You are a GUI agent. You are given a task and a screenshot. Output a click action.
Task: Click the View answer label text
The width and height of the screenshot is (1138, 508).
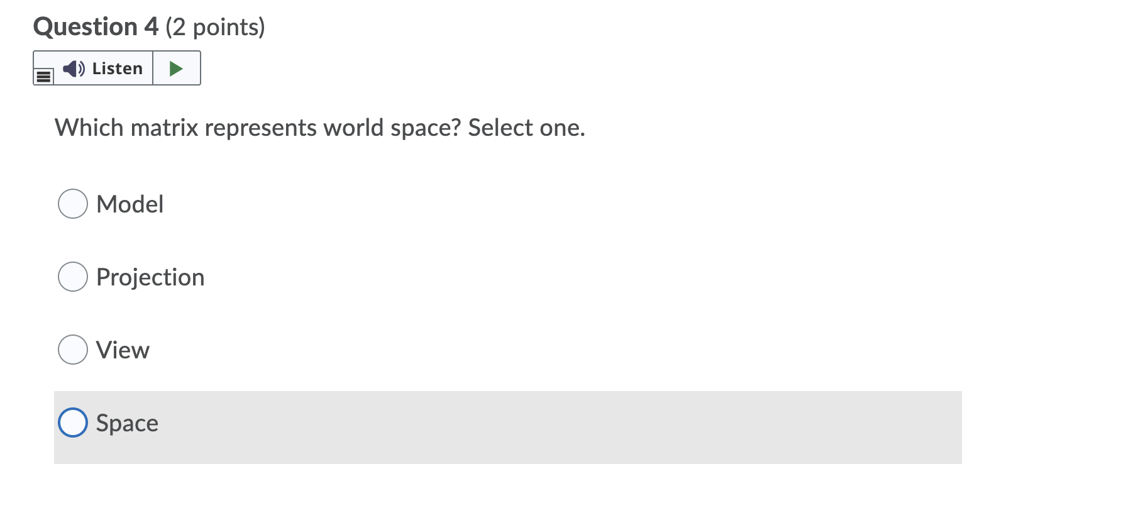(123, 350)
